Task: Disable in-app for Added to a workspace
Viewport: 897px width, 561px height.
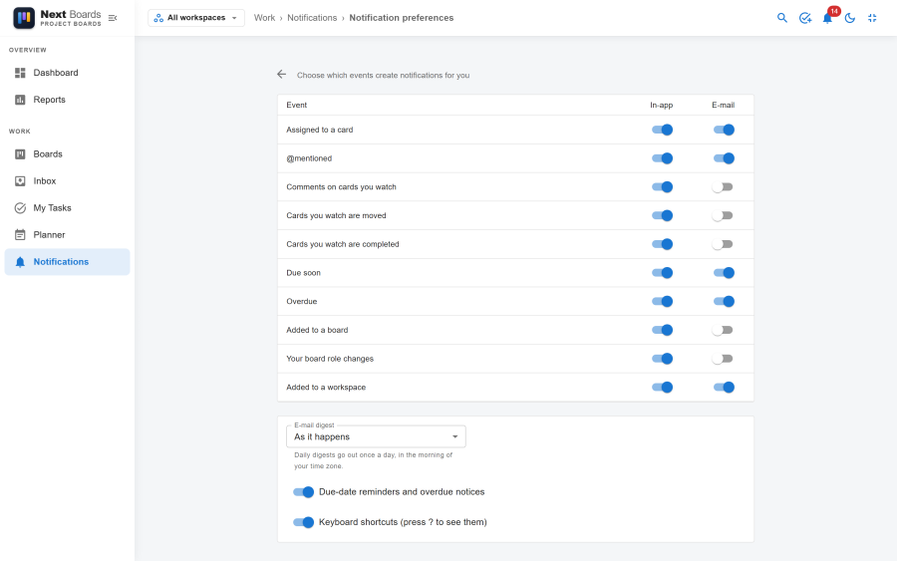Action: coord(662,388)
